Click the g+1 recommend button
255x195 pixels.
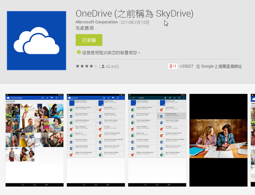173,66
